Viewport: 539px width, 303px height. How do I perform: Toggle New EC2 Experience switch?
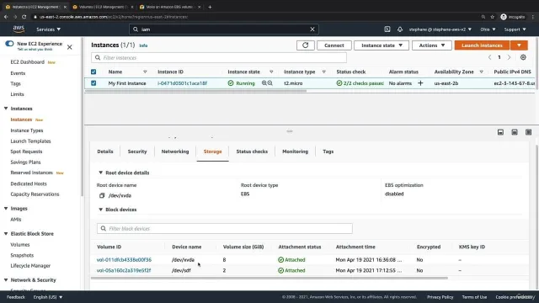[9, 44]
